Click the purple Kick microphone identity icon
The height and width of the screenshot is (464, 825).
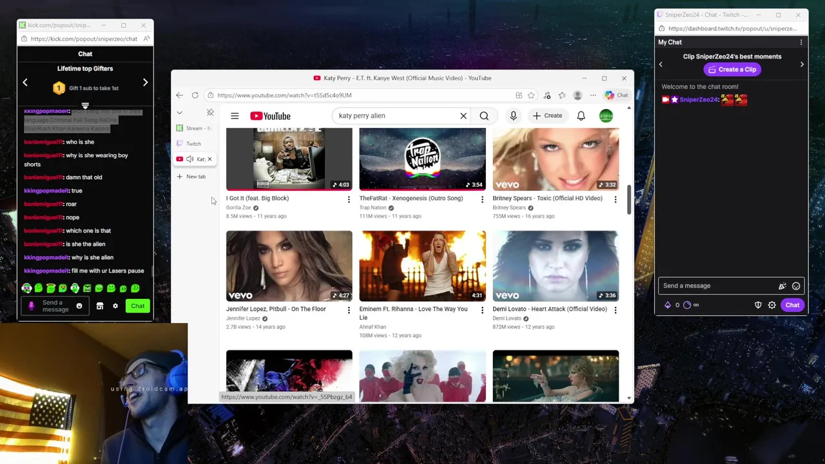[x=31, y=306]
